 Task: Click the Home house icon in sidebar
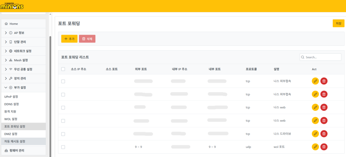click(6, 24)
